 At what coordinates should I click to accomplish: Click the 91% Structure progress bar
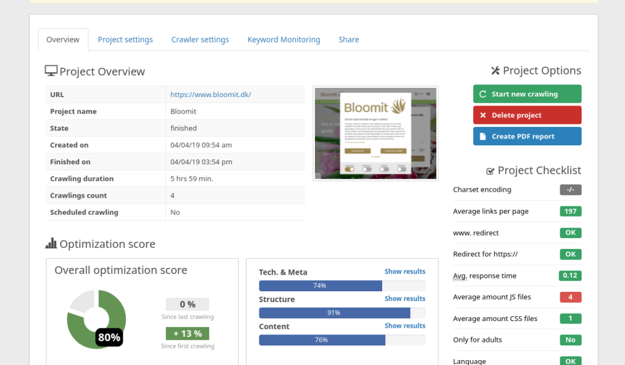pyautogui.click(x=334, y=313)
